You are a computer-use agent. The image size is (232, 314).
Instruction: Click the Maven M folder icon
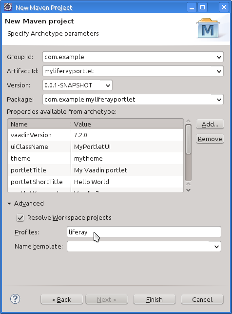208,28
